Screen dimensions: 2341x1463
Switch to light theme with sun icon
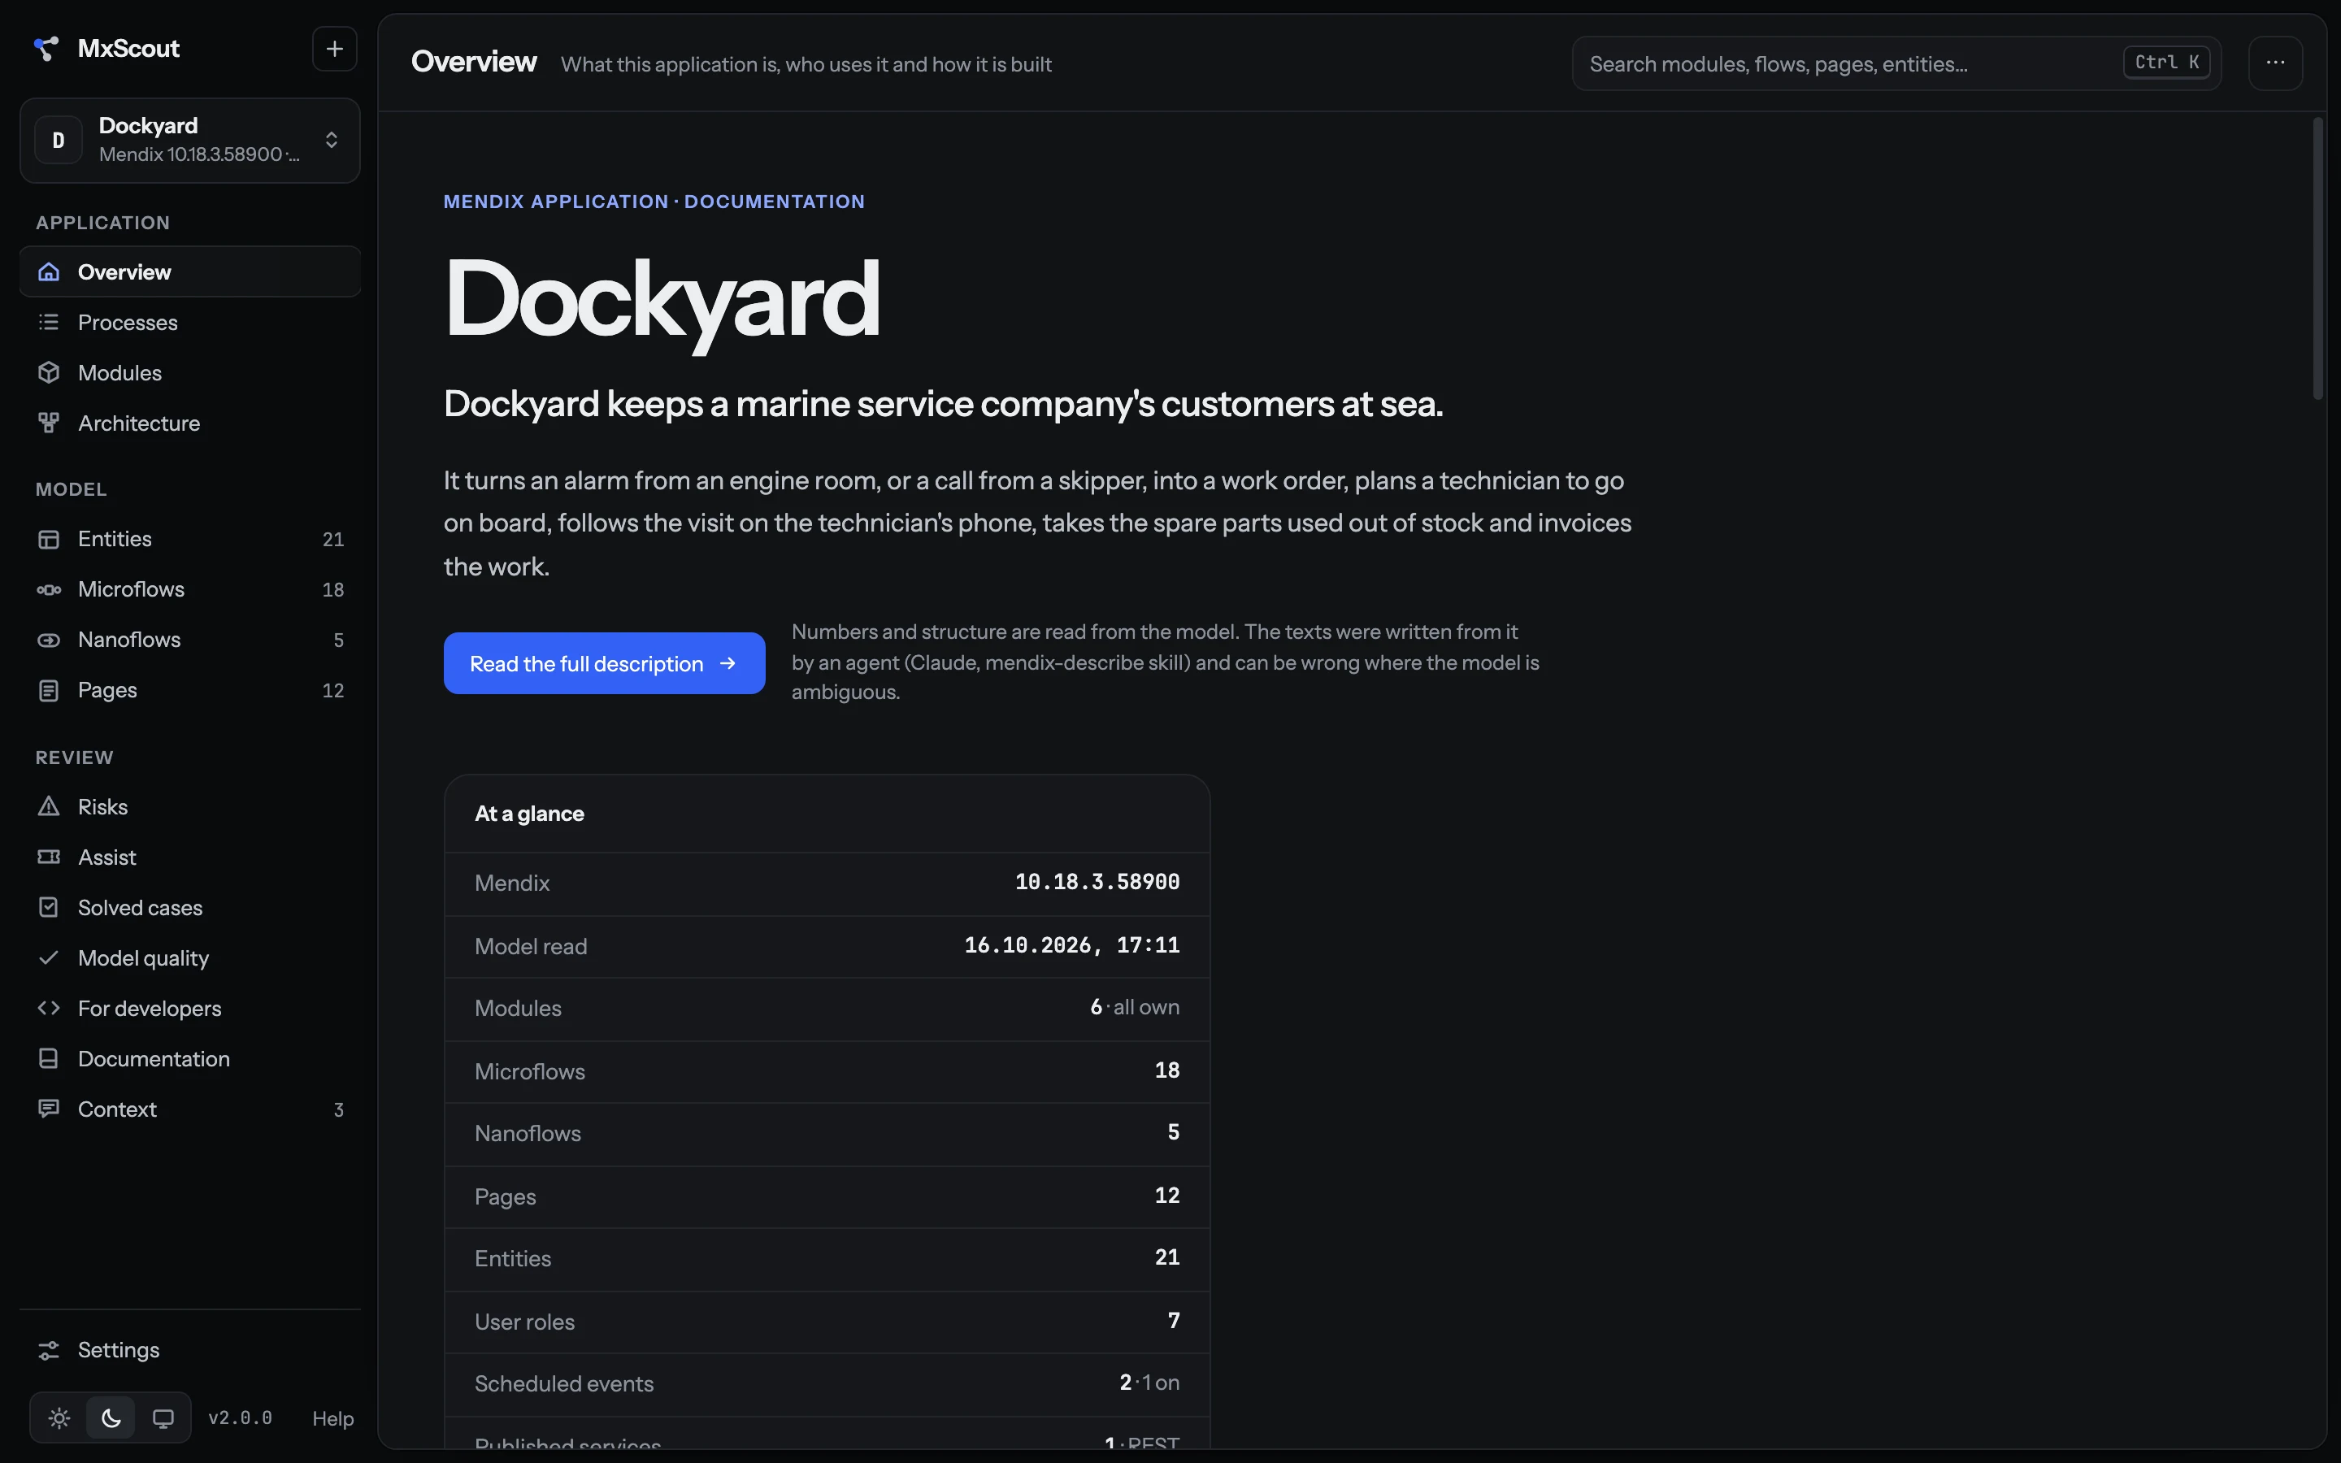coord(59,1418)
